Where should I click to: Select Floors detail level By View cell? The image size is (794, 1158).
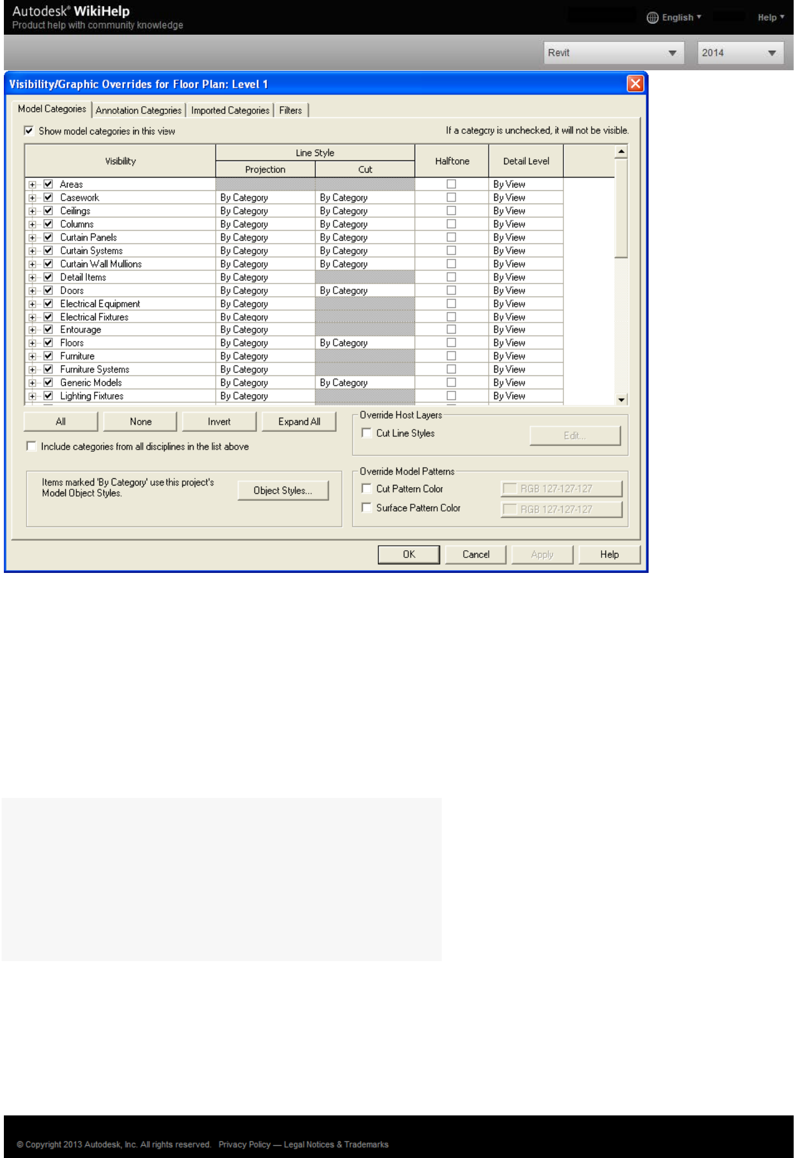click(x=526, y=343)
